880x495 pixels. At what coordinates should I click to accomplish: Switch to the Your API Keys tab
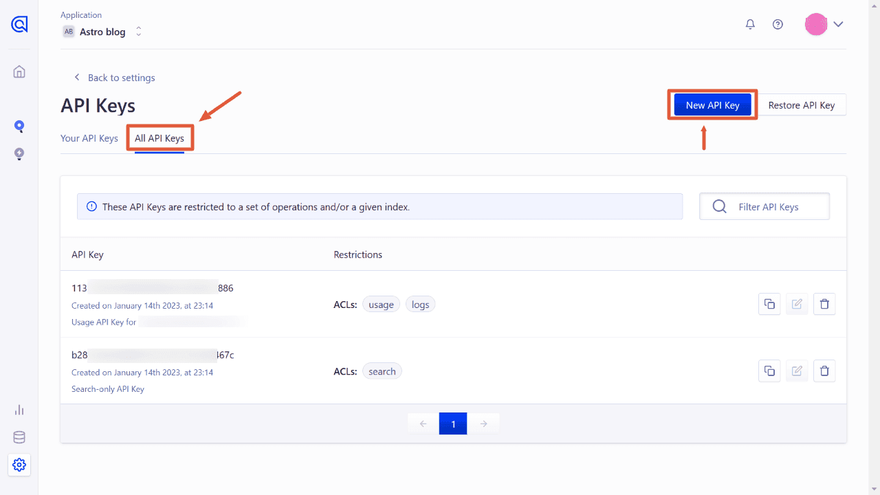click(x=89, y=137)
